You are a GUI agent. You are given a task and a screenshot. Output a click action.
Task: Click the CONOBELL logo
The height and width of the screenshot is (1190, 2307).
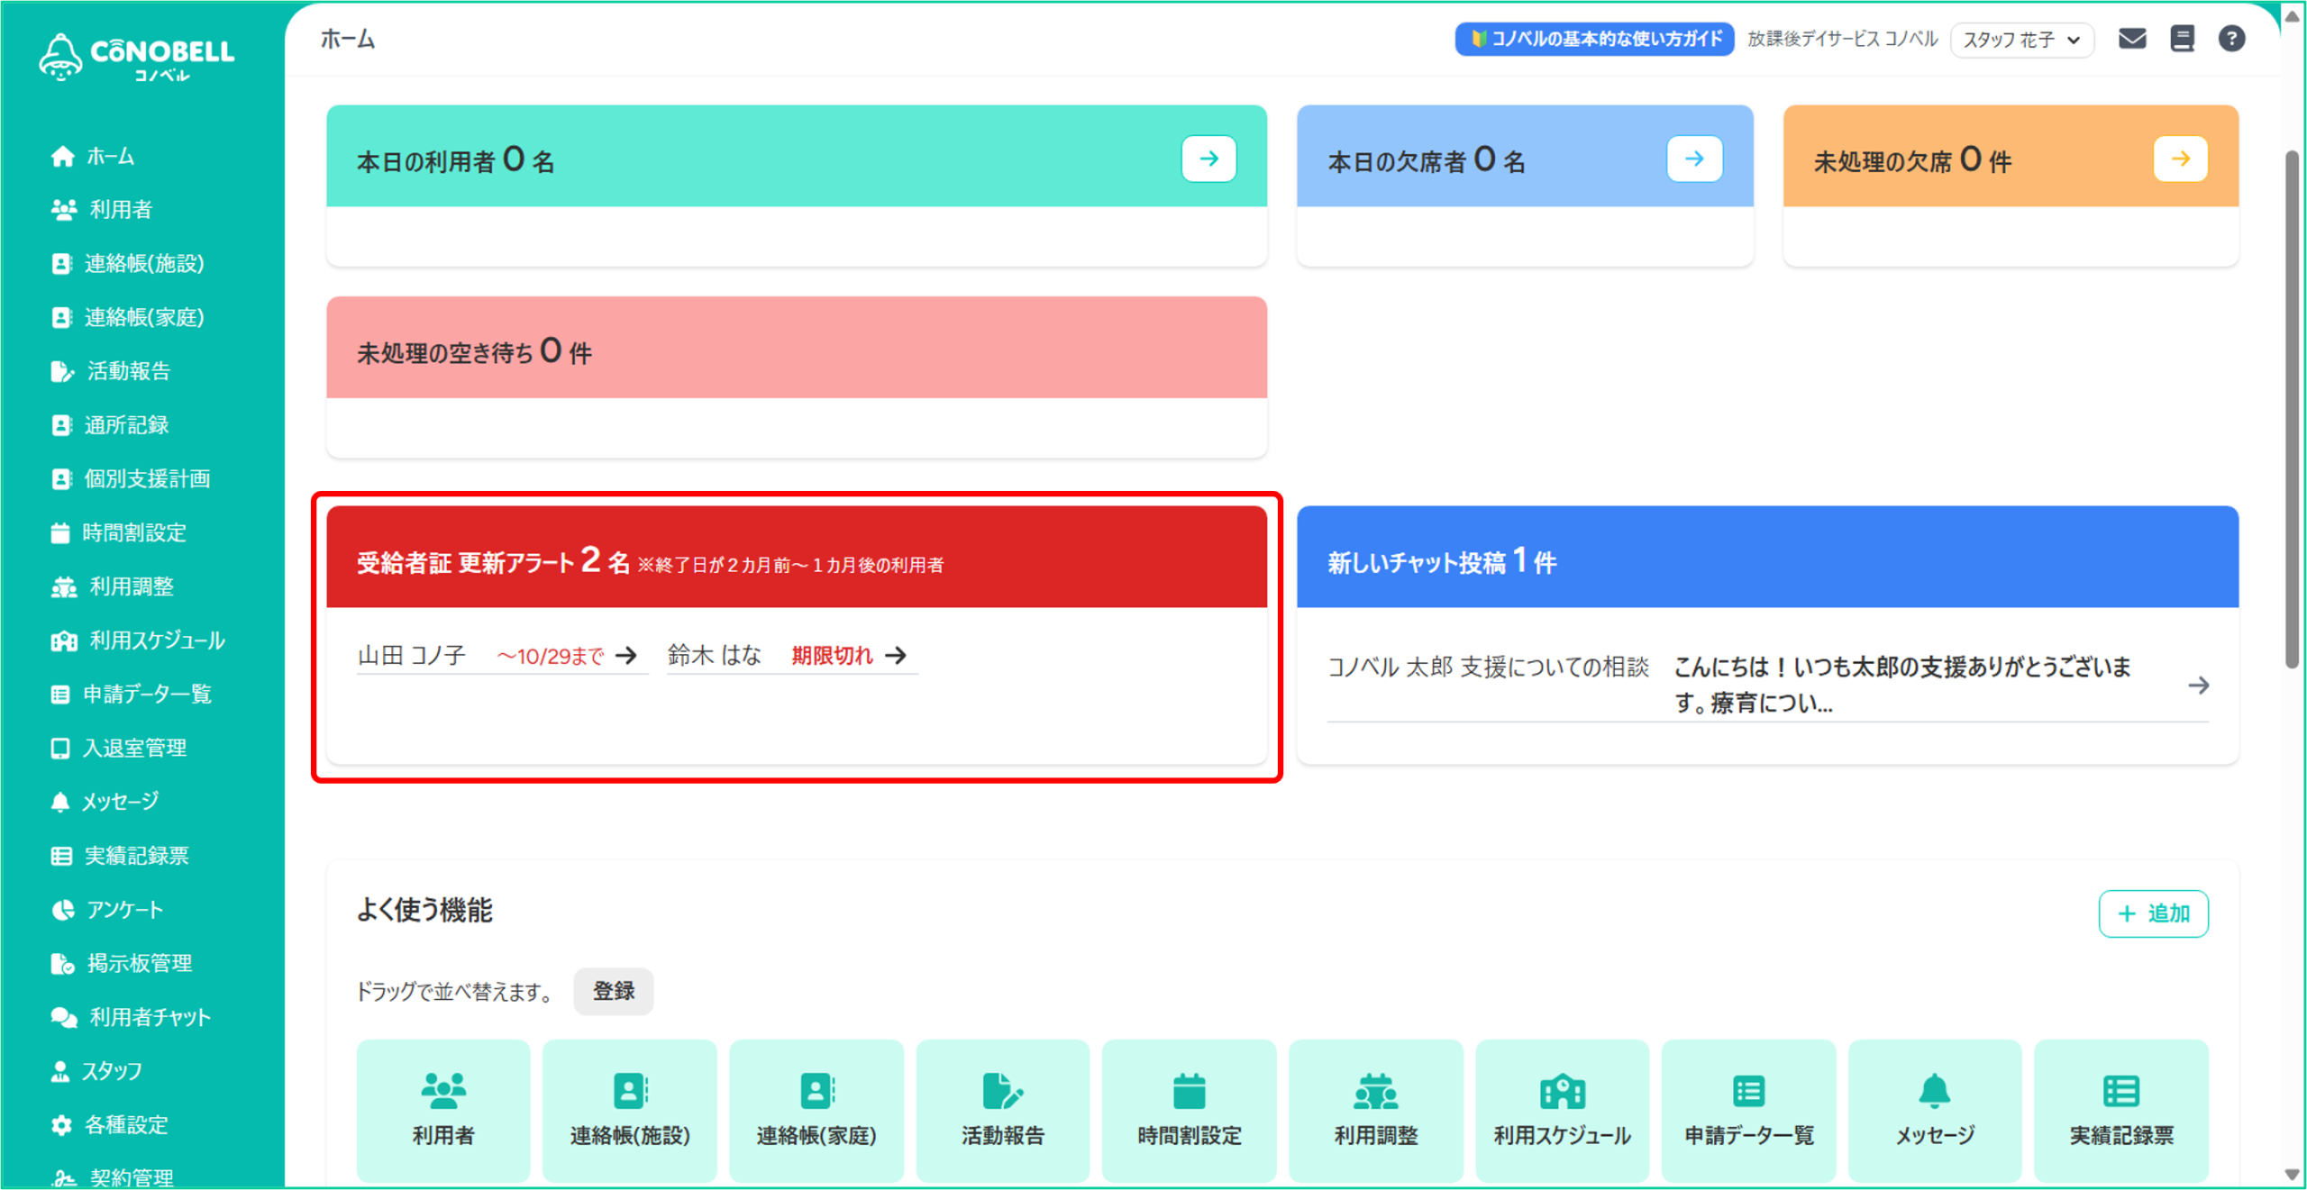137,56
